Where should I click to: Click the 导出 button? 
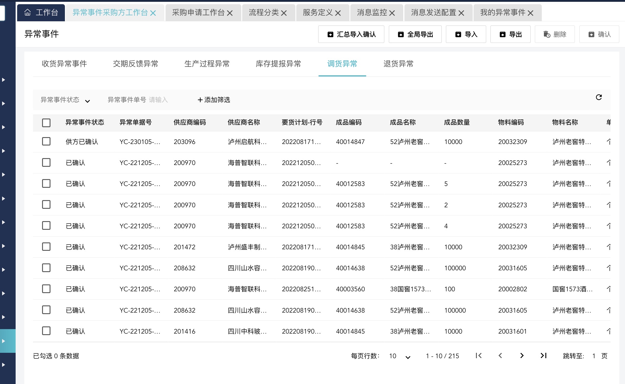tap(511, 34)
